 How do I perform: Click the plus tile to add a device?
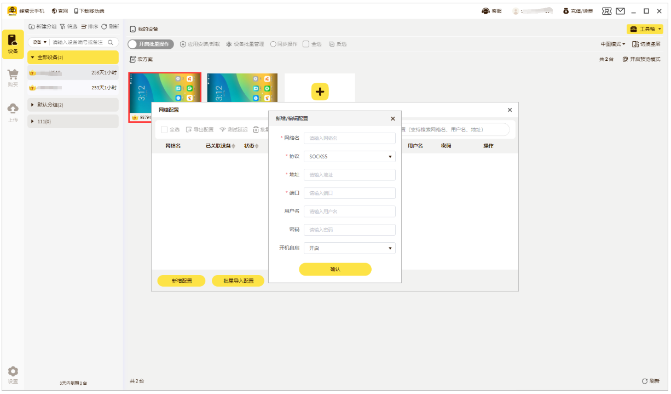click(x=319, y=92)
